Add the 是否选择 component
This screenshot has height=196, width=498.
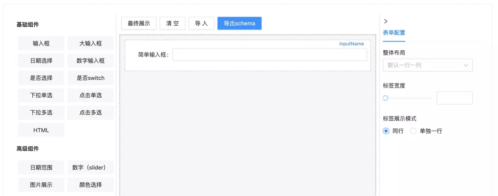[41, 78]
